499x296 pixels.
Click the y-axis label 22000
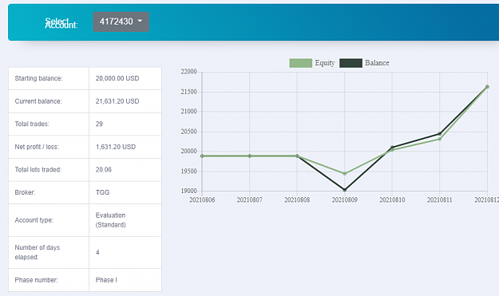188,72
